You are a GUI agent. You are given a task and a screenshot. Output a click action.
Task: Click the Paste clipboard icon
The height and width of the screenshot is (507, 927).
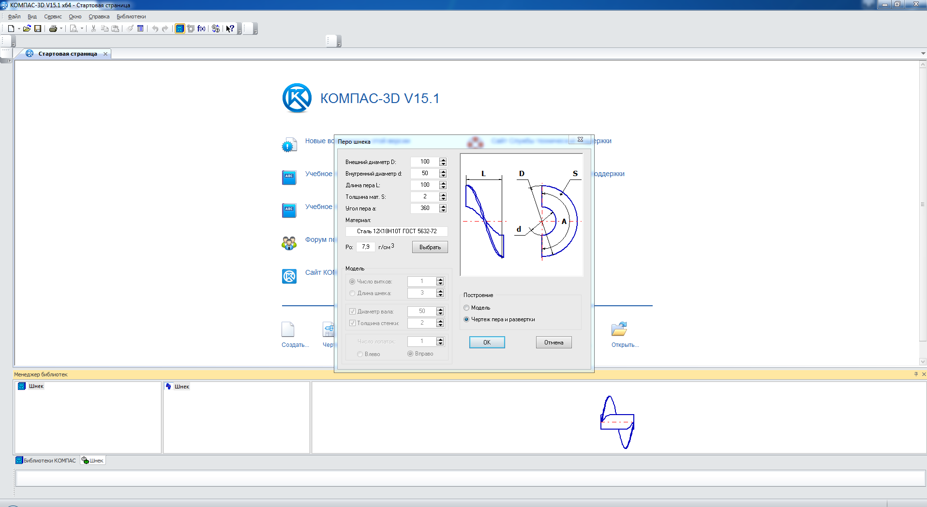[x=115, y=29]
